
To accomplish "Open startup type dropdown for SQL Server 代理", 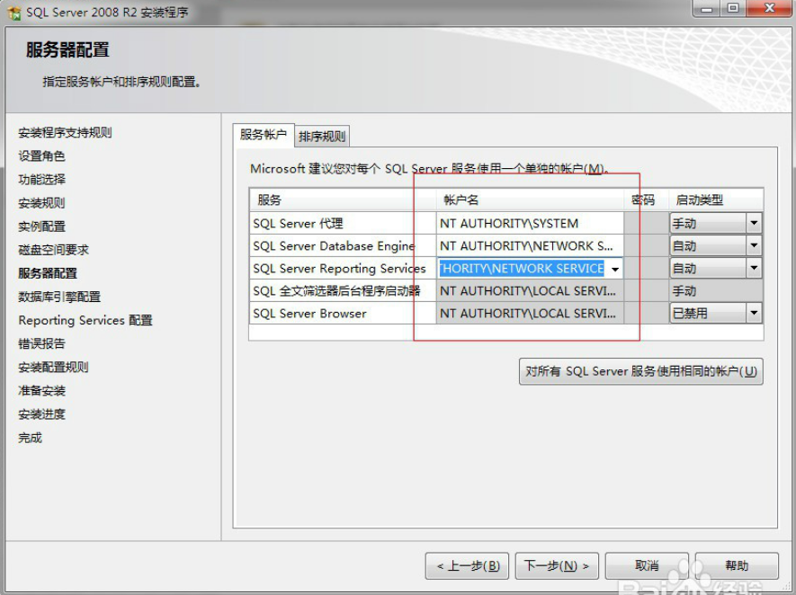I will (x=754, y=223).
